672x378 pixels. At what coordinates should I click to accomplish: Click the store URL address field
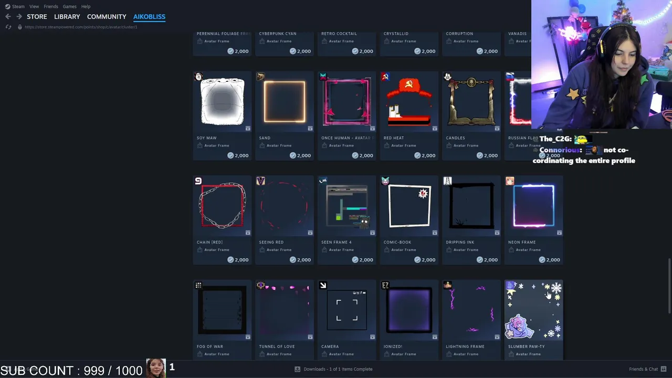click(81, 27)
